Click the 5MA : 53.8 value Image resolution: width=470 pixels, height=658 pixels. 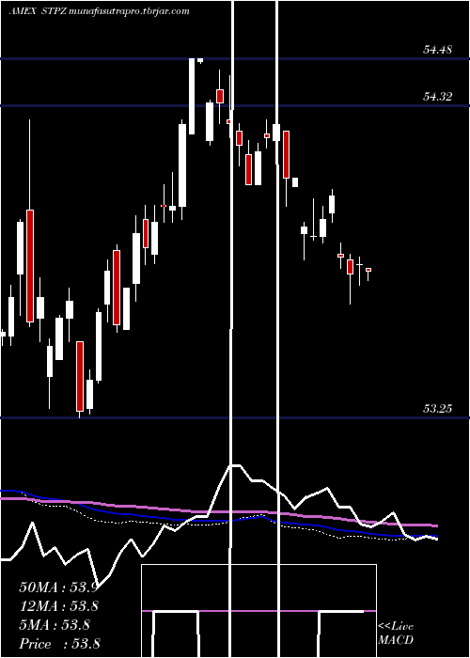click(x=55, y=625)
